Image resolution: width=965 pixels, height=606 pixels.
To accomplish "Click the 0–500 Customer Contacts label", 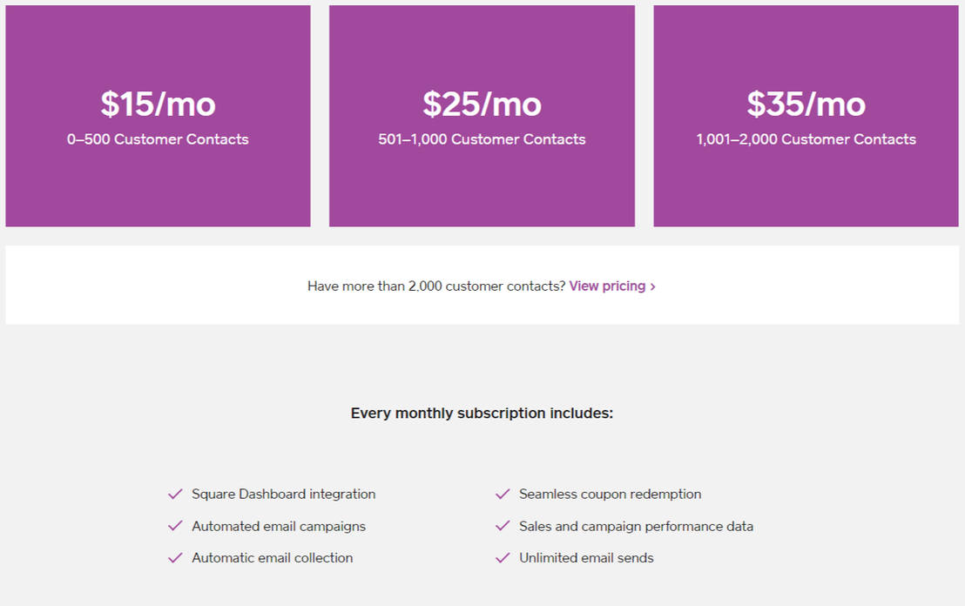I will pyautogui.click(x=158, y=139).
